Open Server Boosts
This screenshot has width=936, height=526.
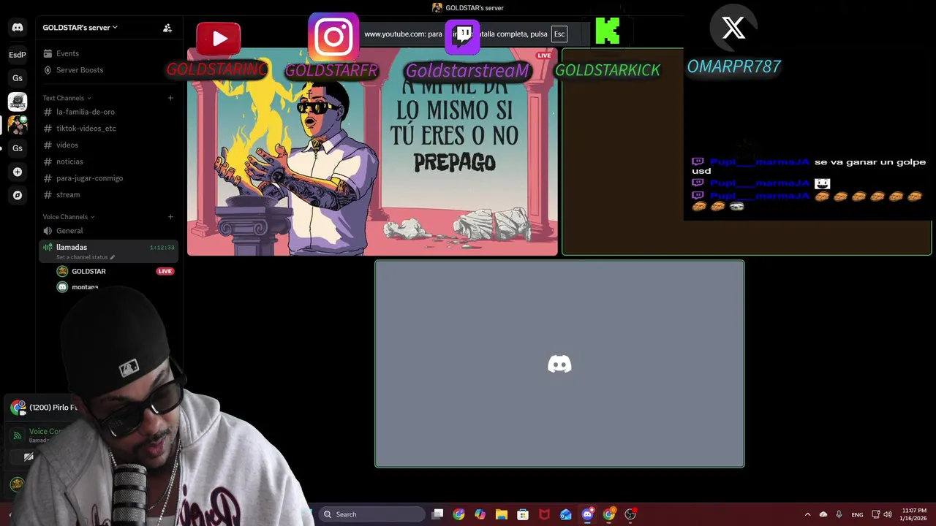[80, 70]
